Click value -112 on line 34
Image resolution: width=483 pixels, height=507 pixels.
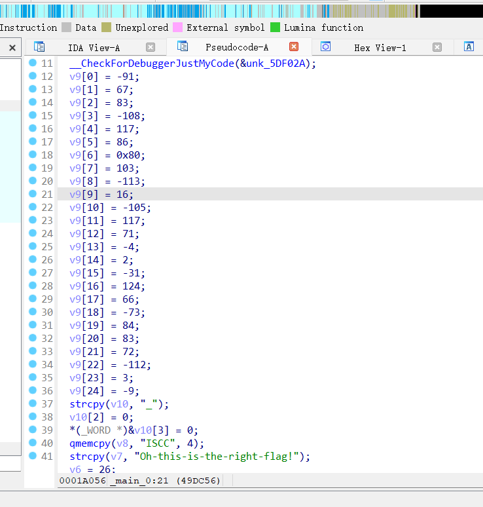134,365
